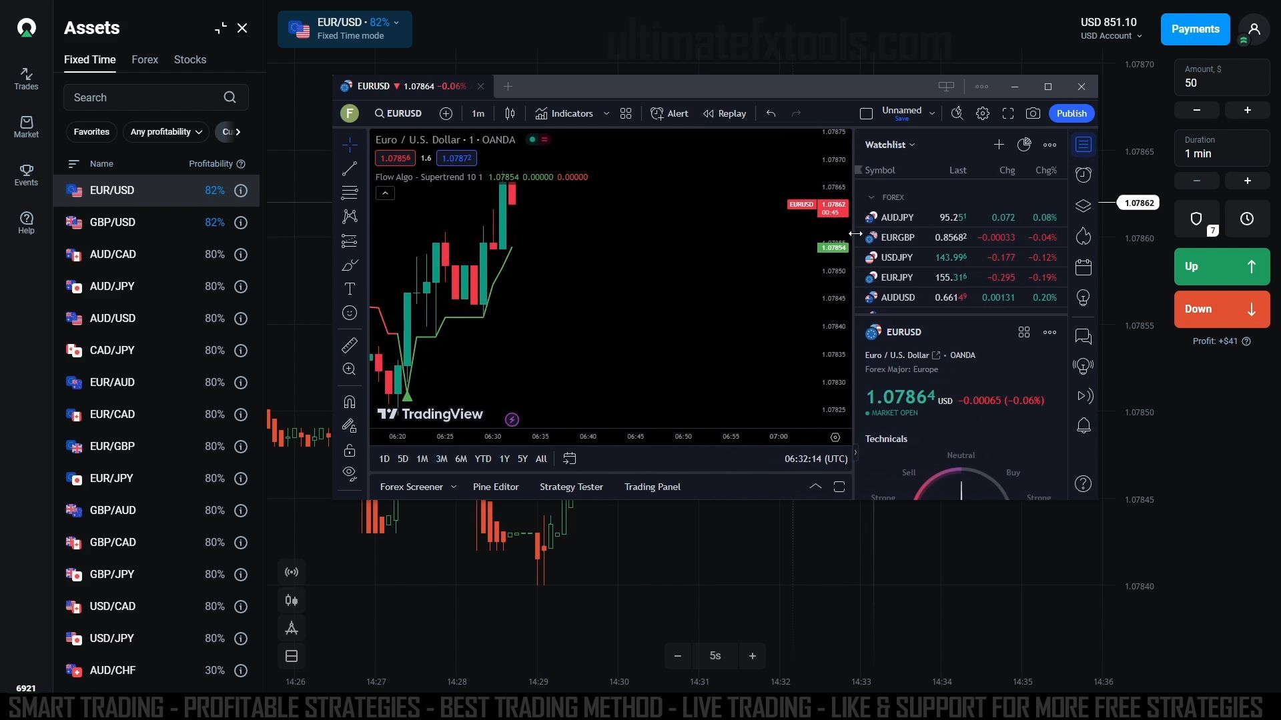Place a Down trade

coord(1222,309)
